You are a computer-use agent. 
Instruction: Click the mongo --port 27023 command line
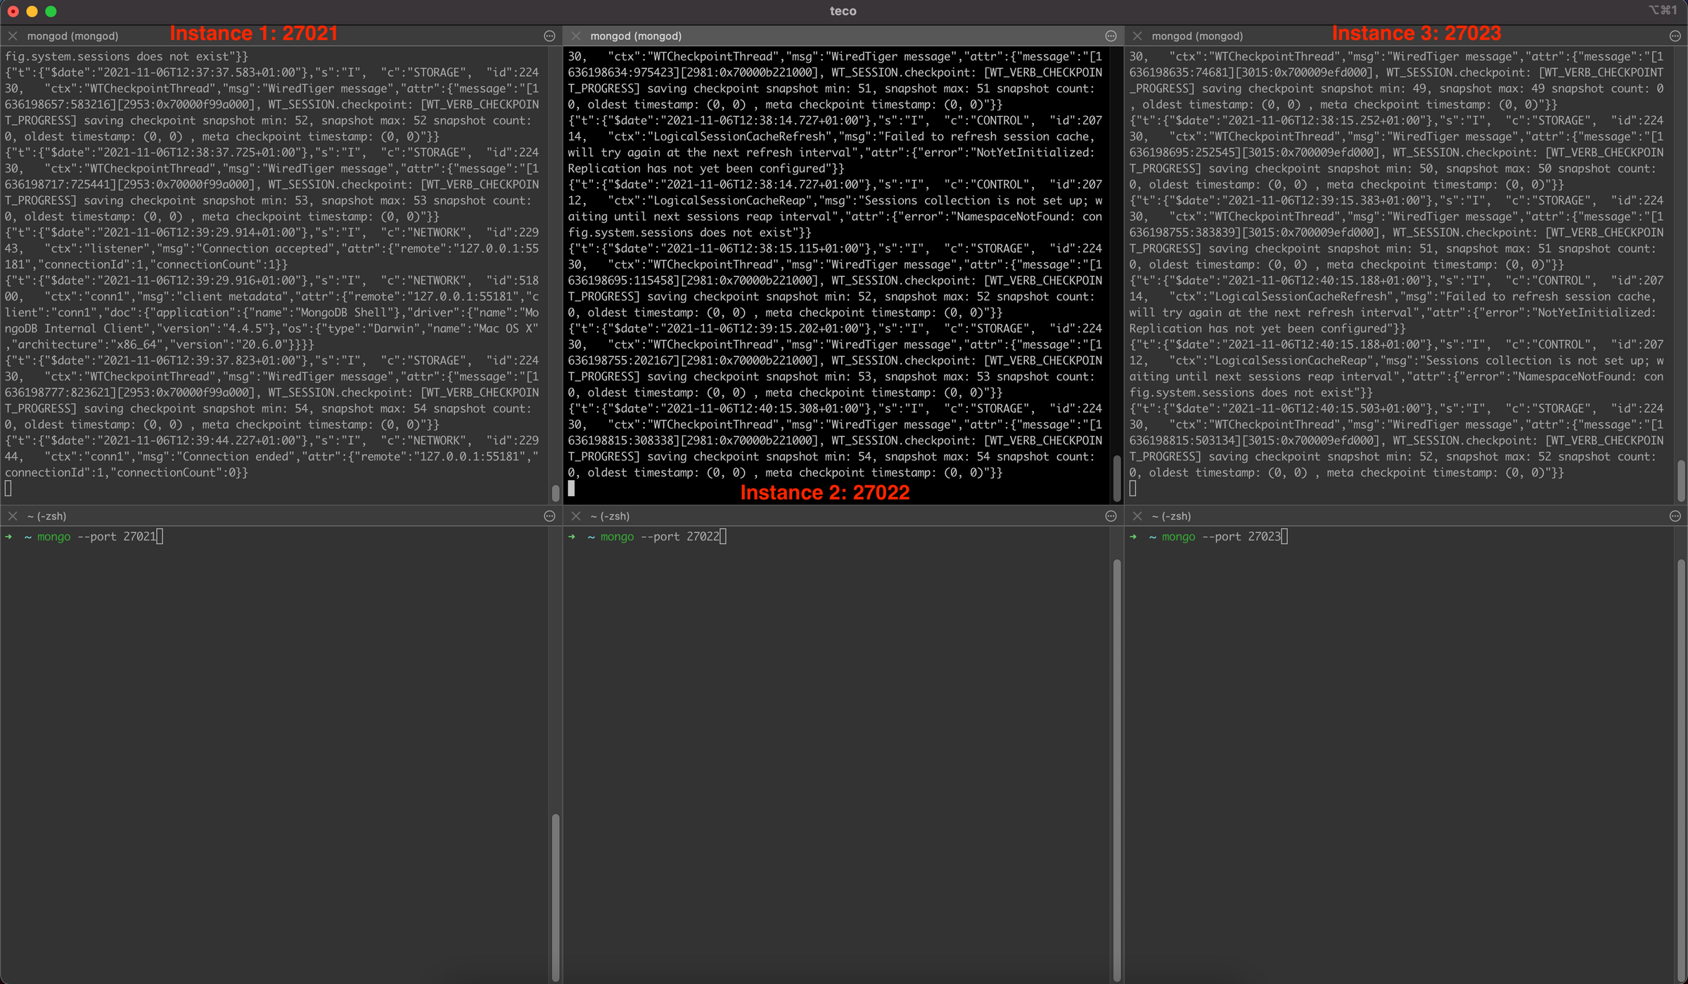click(1221, 537)
